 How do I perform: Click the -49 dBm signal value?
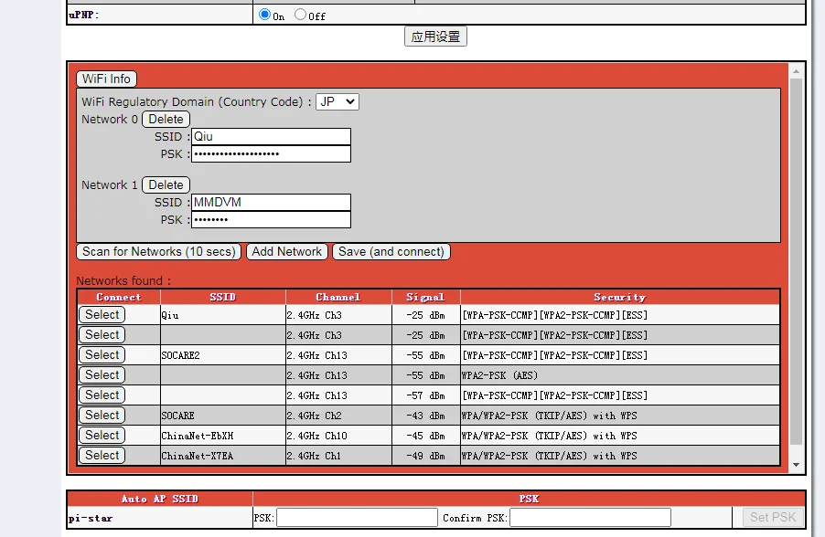pyautogui.click(x=425, y=456)
